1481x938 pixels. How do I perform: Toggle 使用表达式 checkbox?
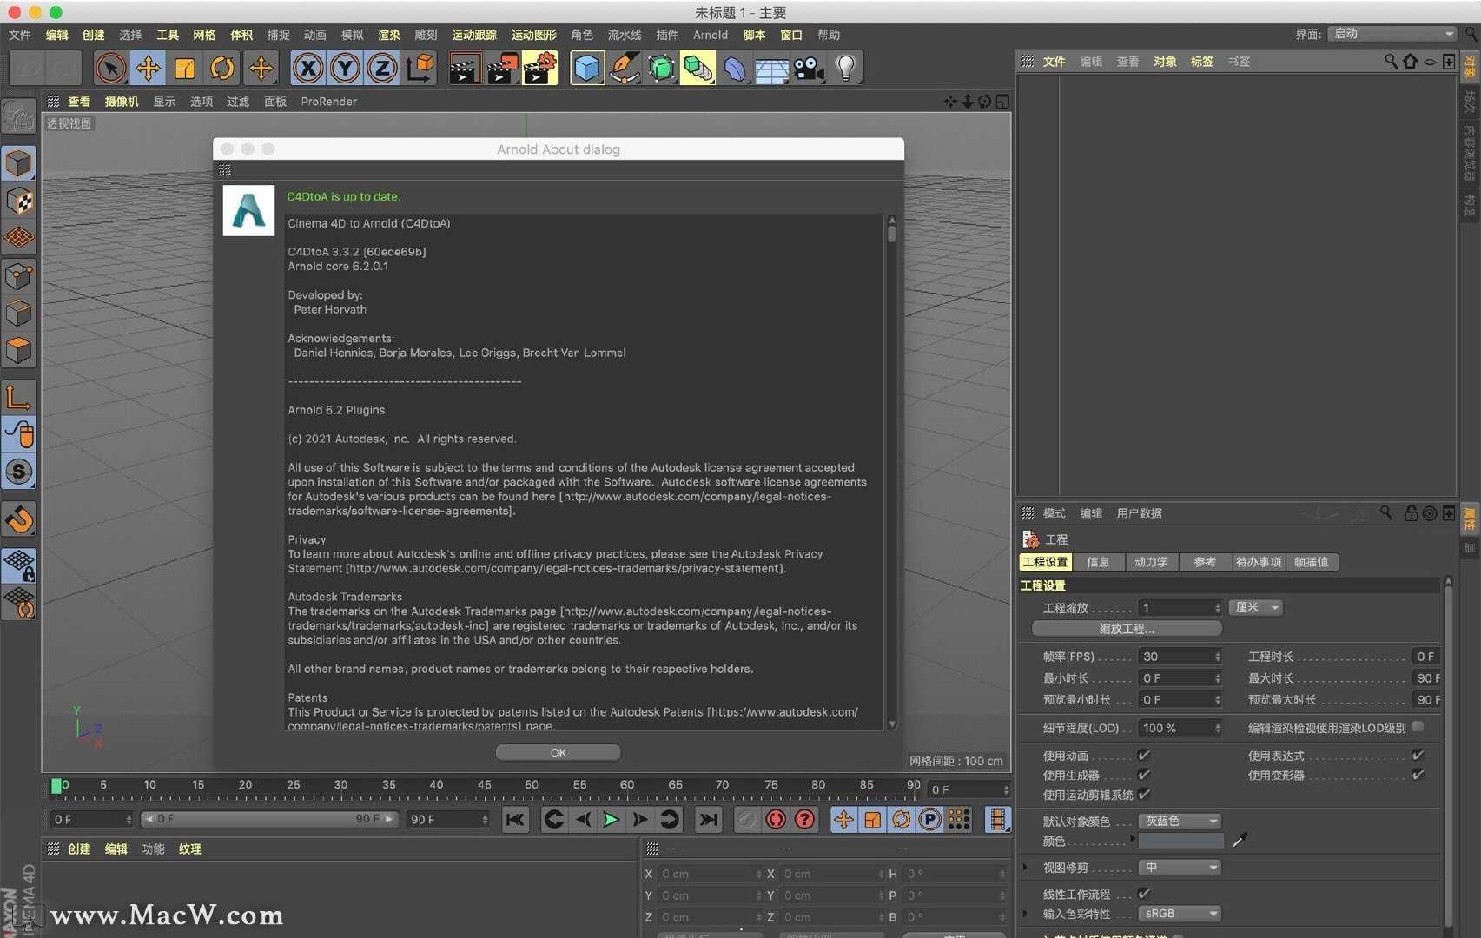pos(1418,755)
